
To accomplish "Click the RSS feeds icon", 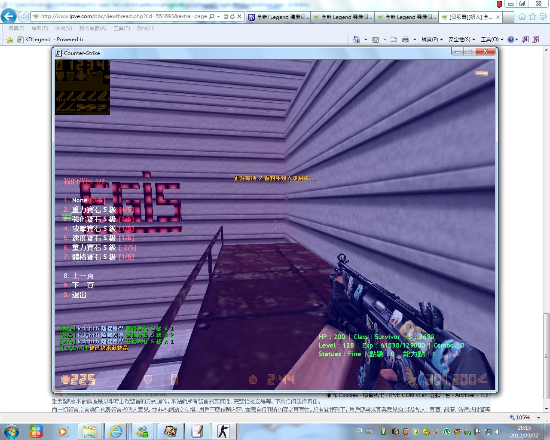I will click(x=376, y=40).
